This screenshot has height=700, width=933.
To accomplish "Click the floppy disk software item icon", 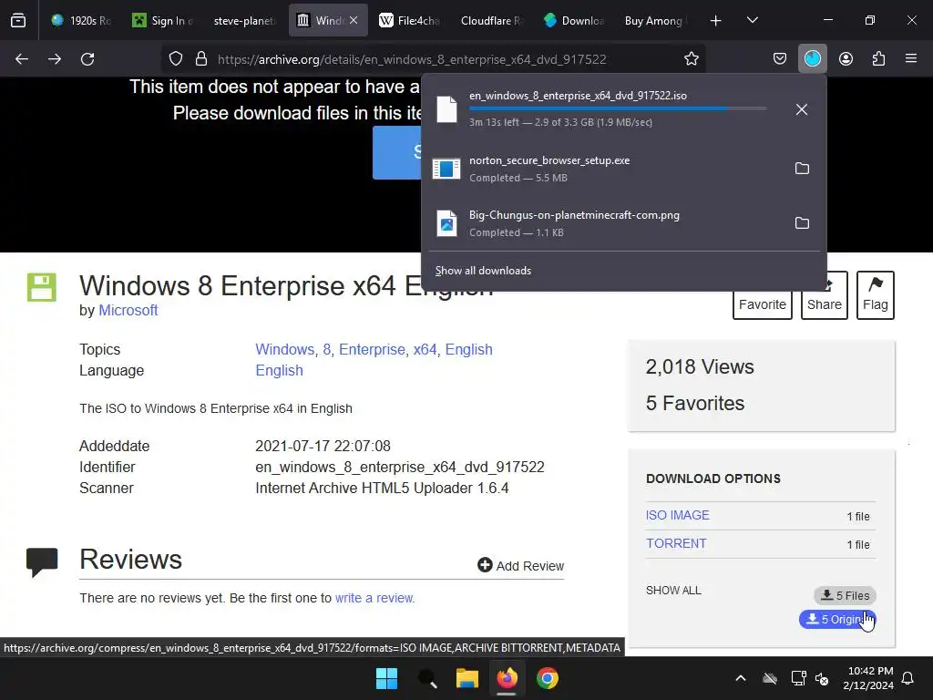I will [x=42, y=287].
